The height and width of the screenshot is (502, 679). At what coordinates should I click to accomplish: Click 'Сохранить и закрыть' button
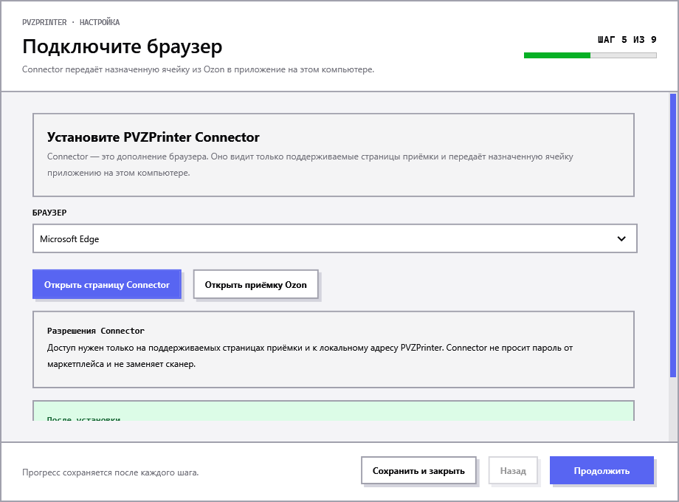[418, 470]
